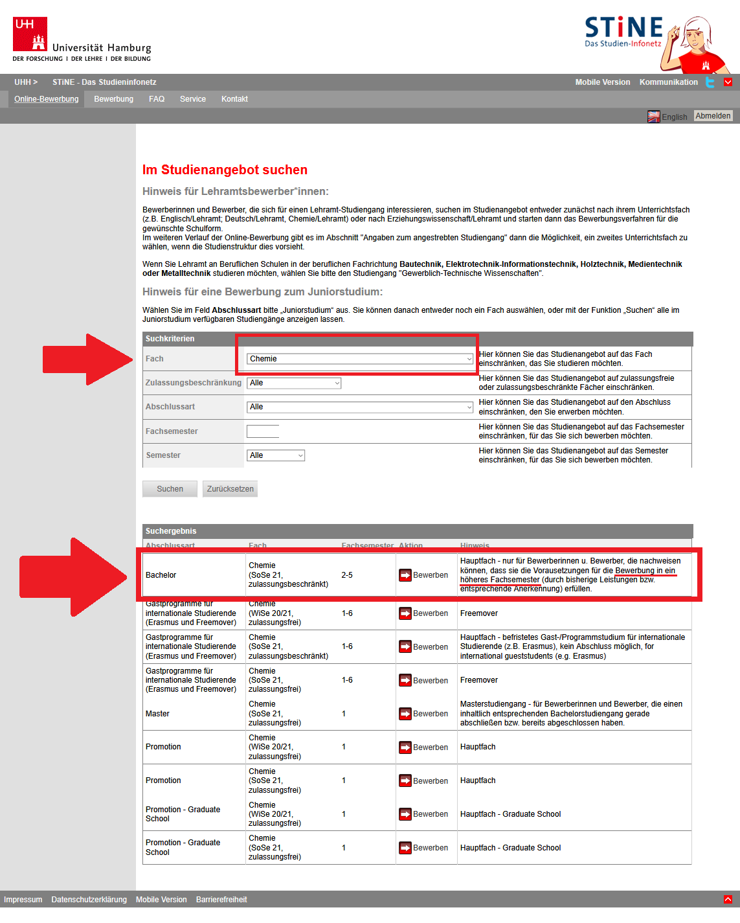Viewport: 740px width, 923px height.
Task: Select the Bewerbung navigation tab
Action: pyautogui.click(x=113, y=99)
